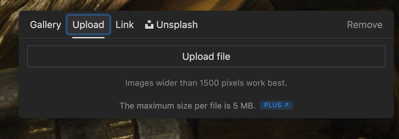399x139 pixels.
Task: Browse preset covers via Gallery
Action: pos(45,25)
